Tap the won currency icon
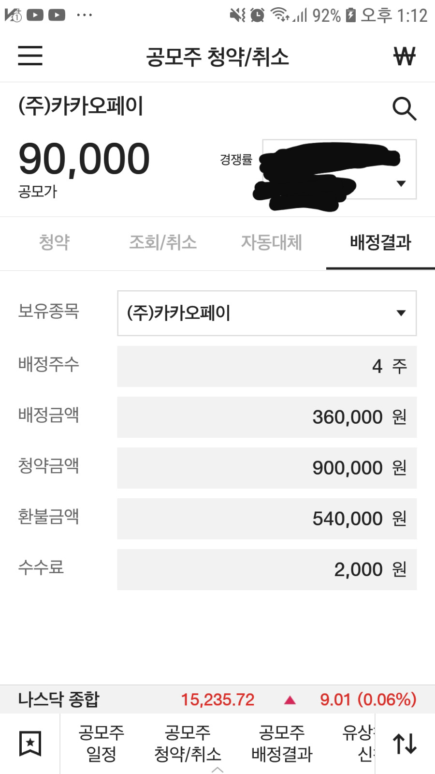Viewport: 435px width, 774px height. [x=404, y=56]
